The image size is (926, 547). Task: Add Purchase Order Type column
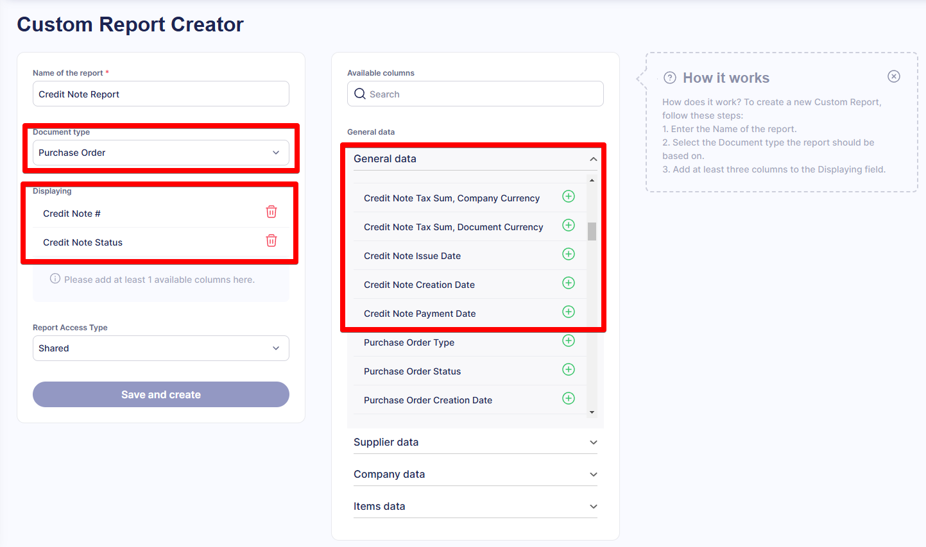pos(569,341)
